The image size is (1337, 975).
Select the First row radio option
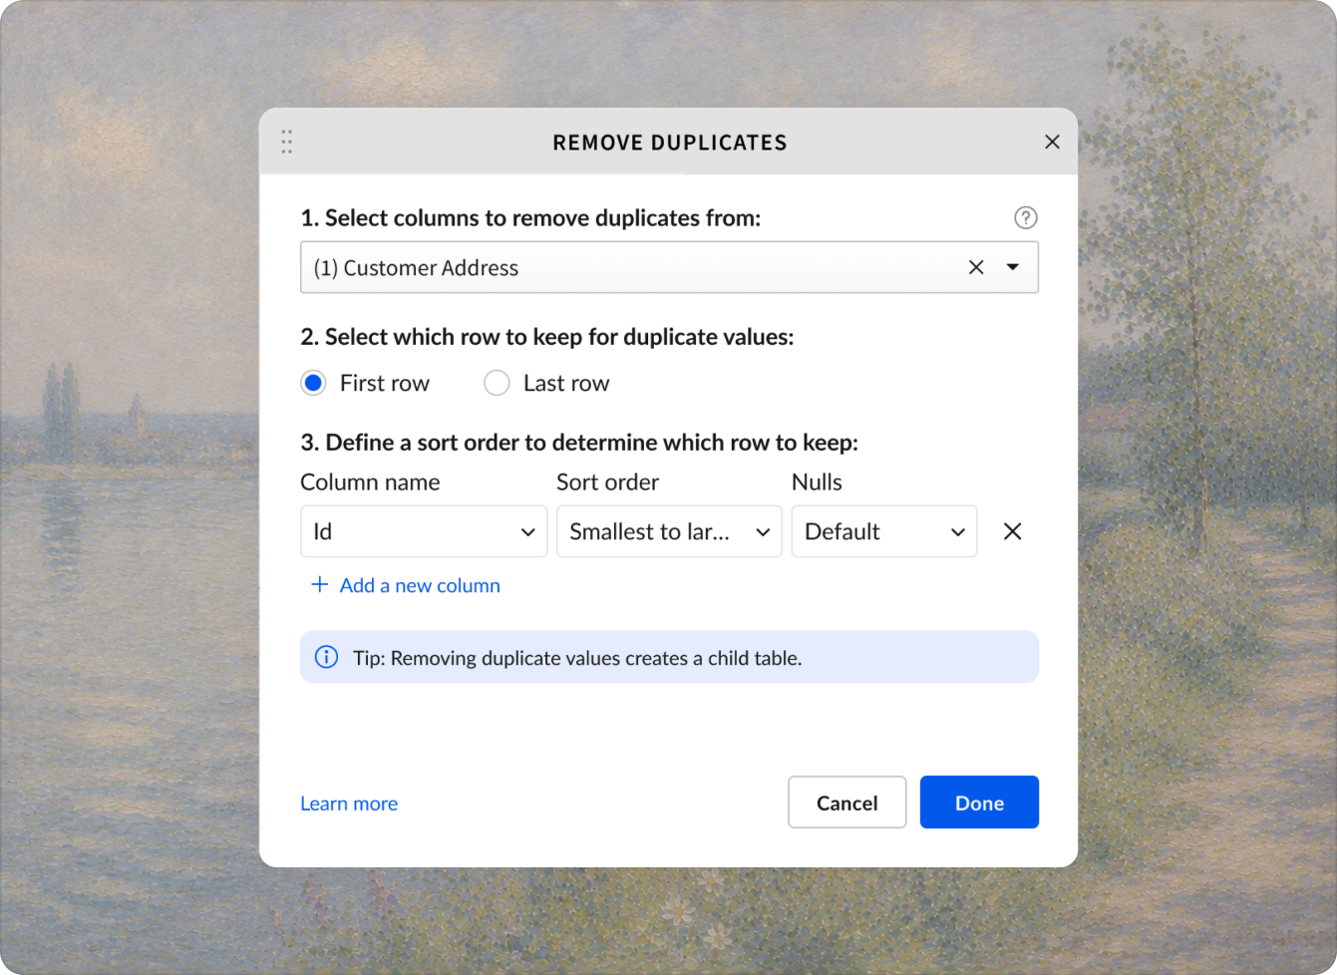coord(313,383)
